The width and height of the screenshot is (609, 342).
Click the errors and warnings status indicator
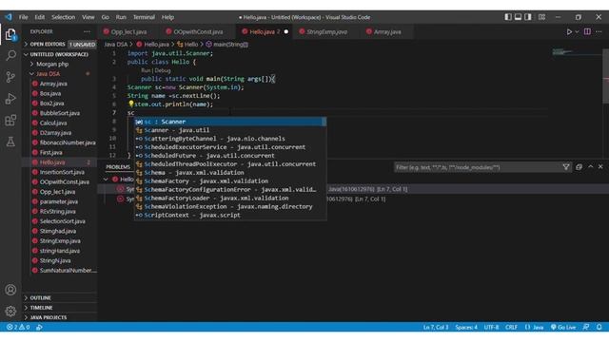18,327
